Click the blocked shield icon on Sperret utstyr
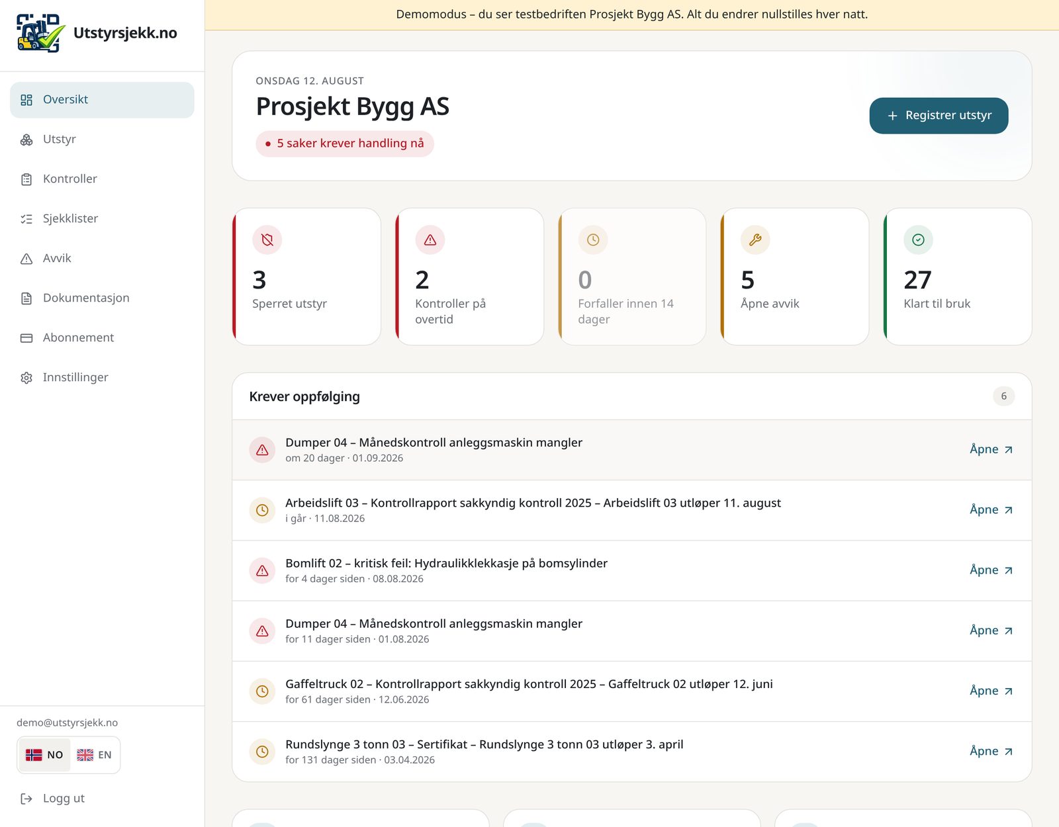 [267, 240]
